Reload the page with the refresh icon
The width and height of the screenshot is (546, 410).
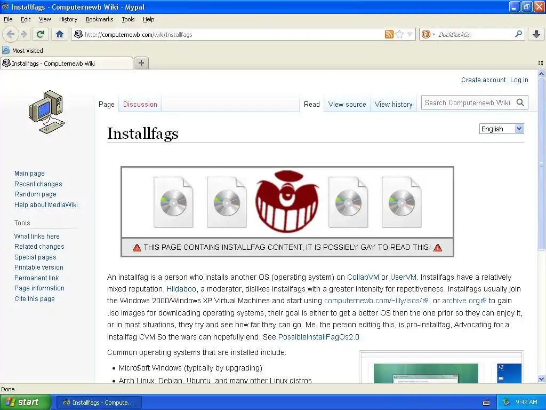[x=41, y=34]
